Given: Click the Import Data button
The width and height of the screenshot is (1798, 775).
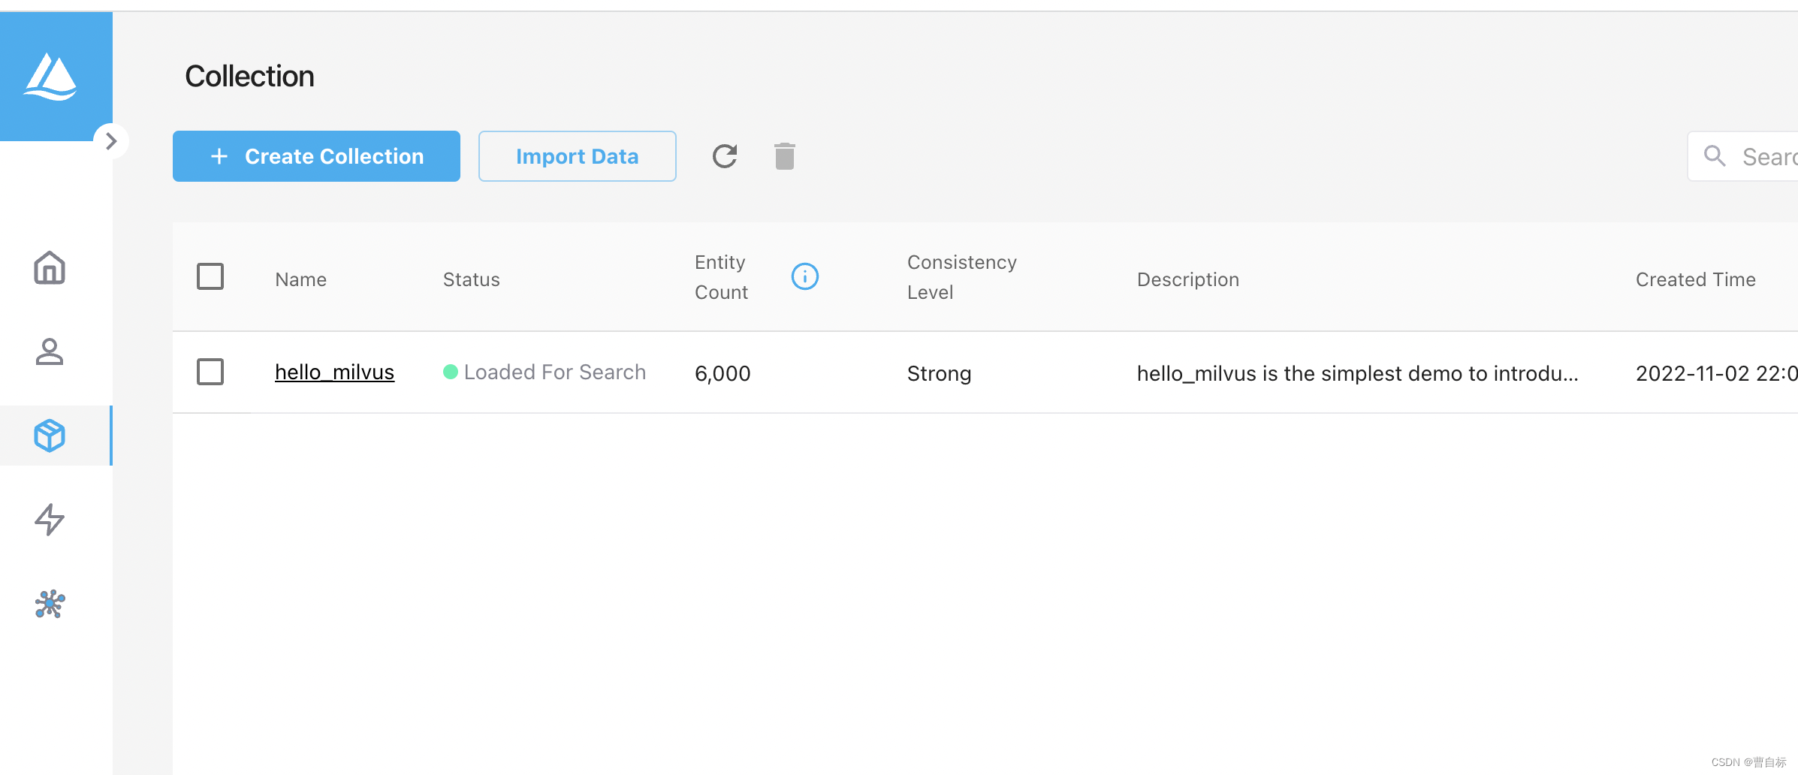Looking at the screenshot, I should point(578,156).
